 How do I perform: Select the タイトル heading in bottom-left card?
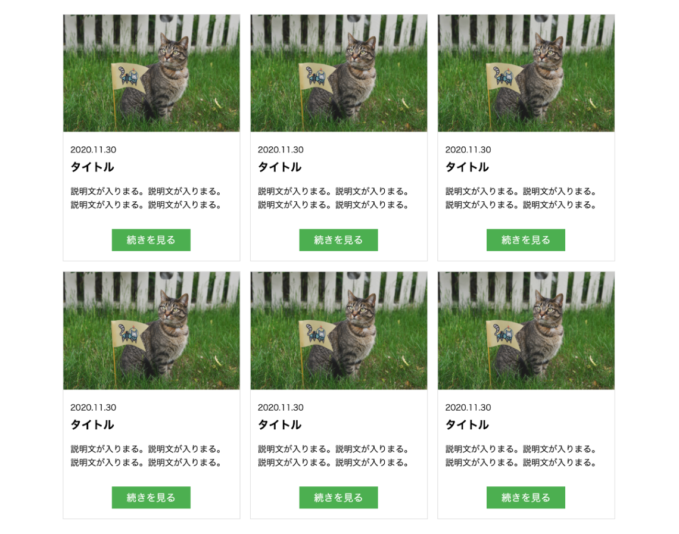click(92, 424)
